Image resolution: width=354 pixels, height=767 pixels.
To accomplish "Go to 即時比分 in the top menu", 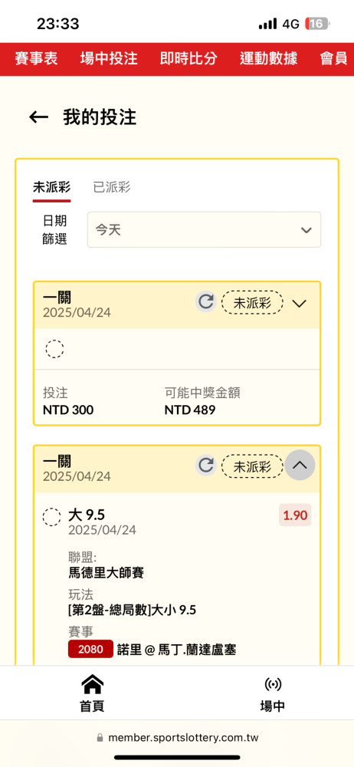I will tap(188, 59).
